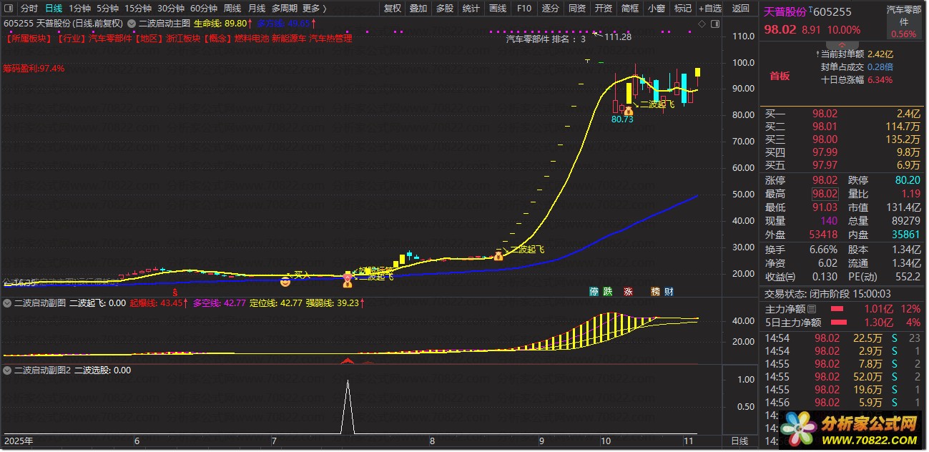Image resolution: width=929 pixels, height=452 pixels.
Task: Switch to 分时 view
Action: (x=29, y=9)
